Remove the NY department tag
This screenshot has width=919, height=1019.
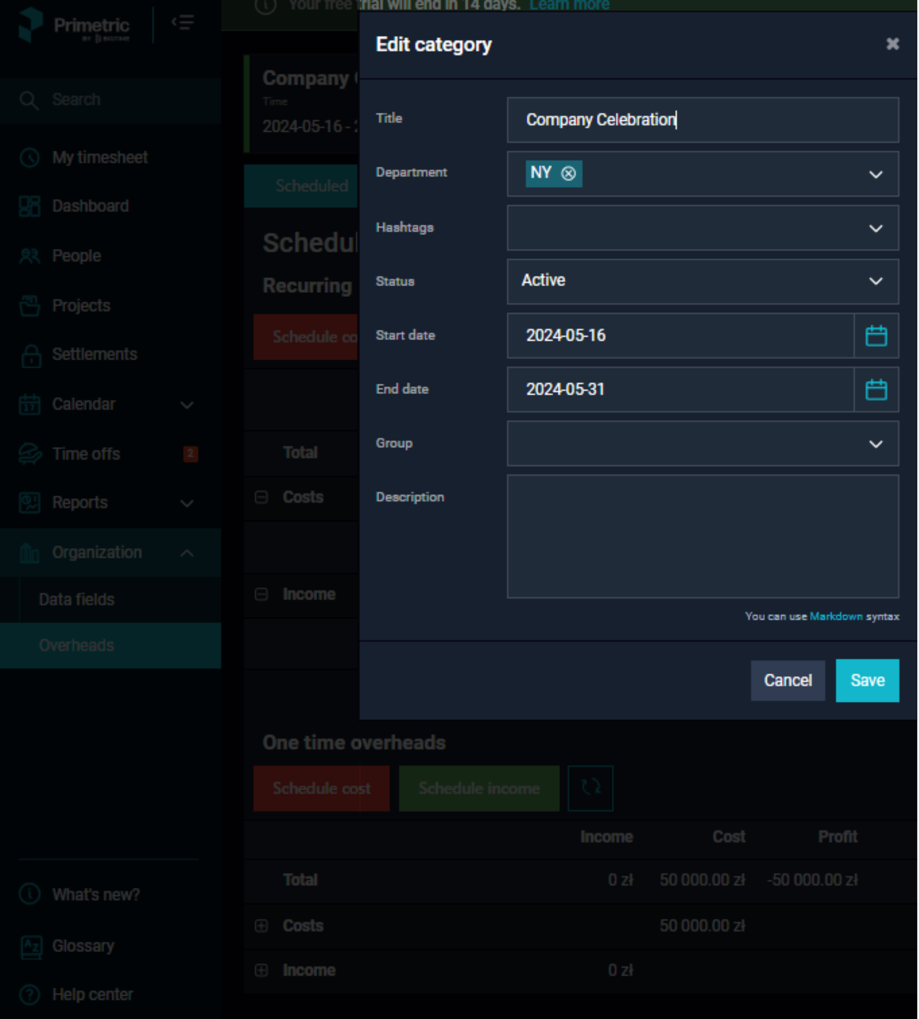coord(569,174)
